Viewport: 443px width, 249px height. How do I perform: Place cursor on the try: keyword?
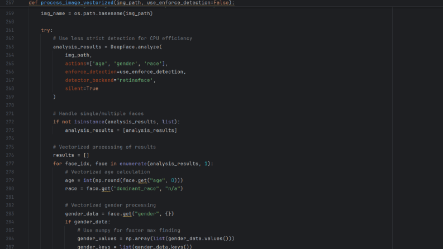coord(47,30)
